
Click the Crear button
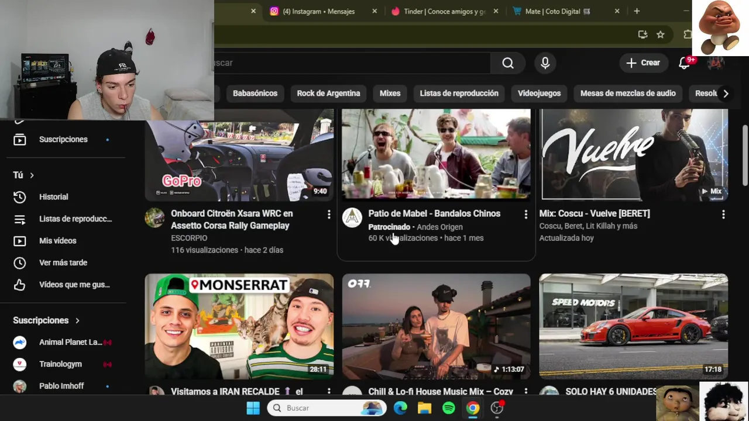coord(644,63)
